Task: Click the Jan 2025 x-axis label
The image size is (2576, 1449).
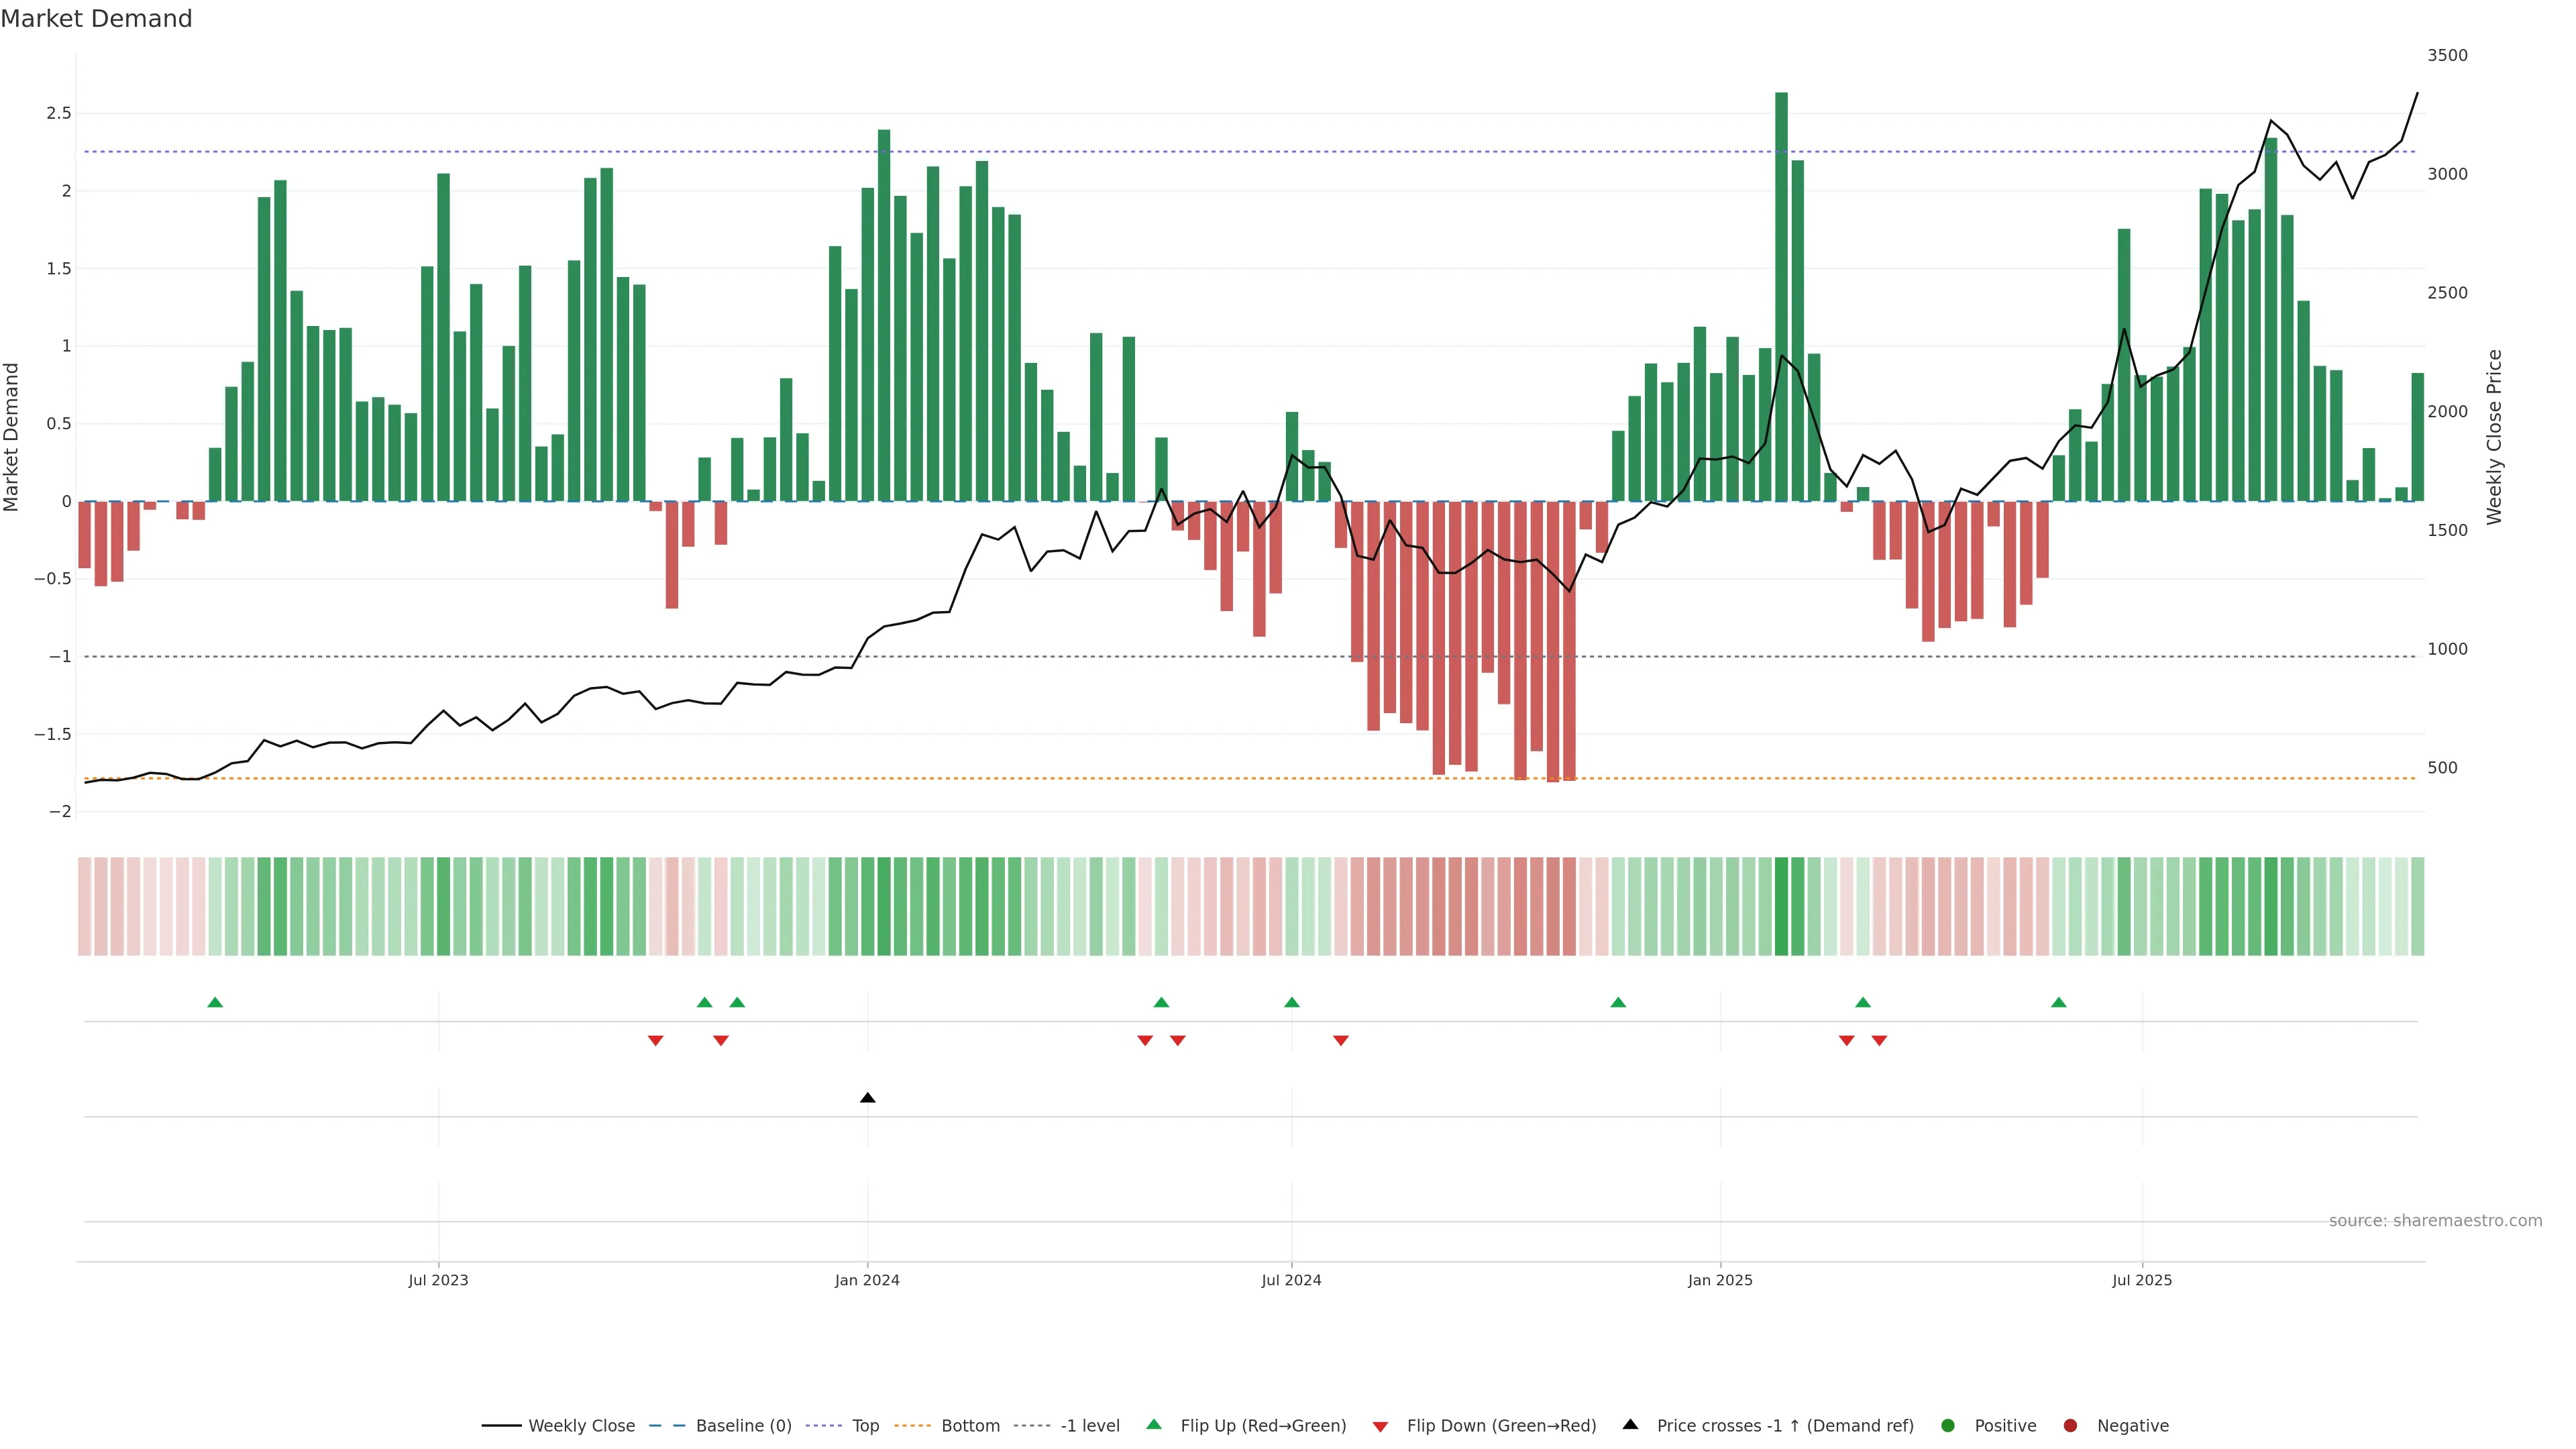Action: tap(1720, 1280)
